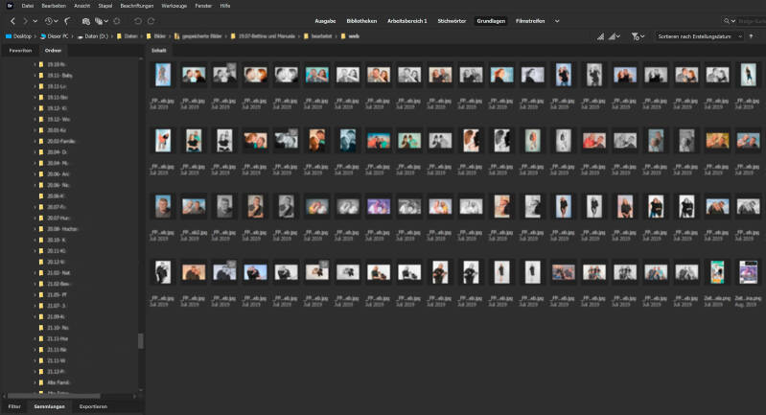This screenshot has width=766, height=415.
Task: Switch to the Arbeitsbereich 1 workspace
Action: (406, 21)
